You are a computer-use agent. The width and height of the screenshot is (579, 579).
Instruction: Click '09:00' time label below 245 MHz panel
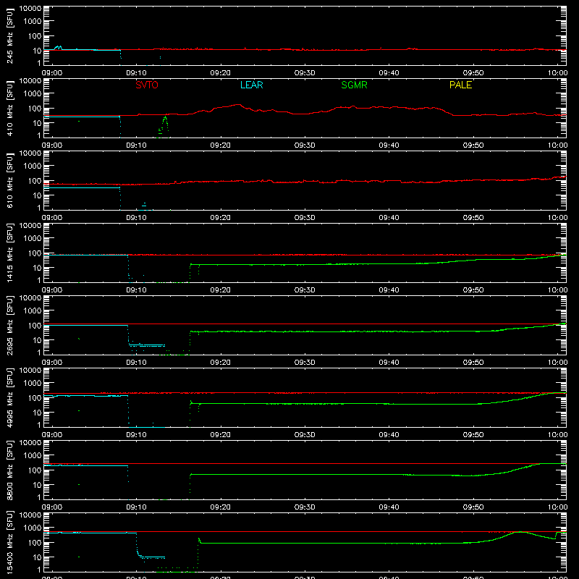(52, 73)
